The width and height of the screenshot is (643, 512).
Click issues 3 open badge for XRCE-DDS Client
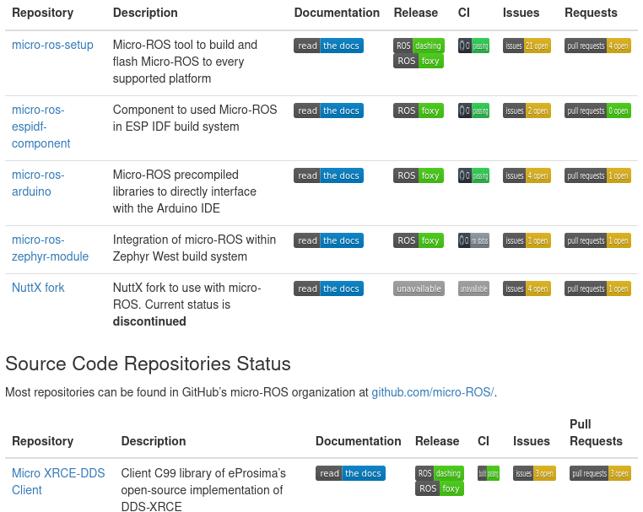point(534,473)
